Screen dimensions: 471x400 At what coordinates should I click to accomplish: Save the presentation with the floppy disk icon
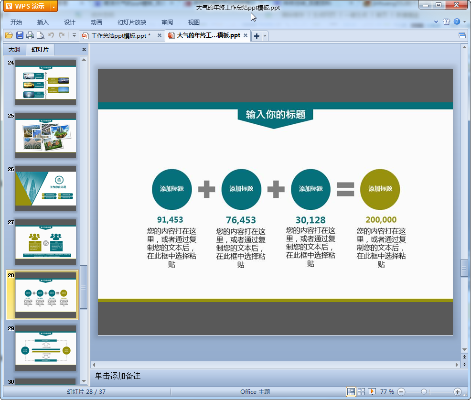tap(20, 35)
